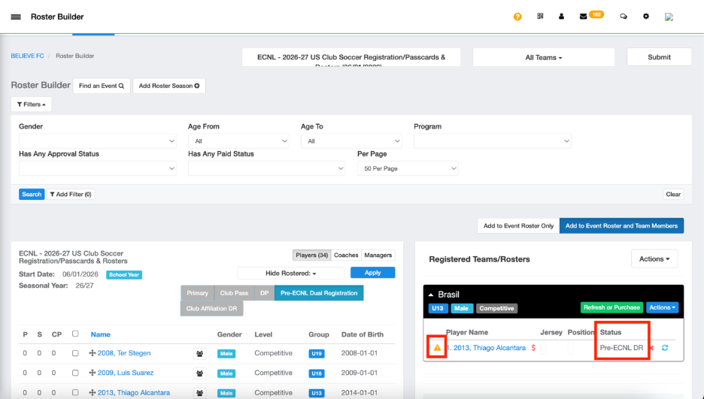This screenshot has height=399, width=704.
Task: Open the 50 Per Page dropdown
Action: (x=408, y=168)
